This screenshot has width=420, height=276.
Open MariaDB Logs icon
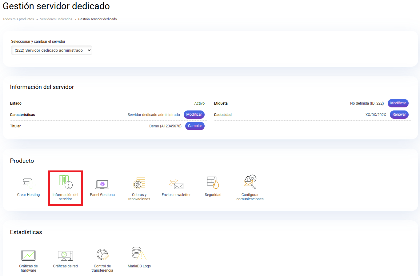pyautogui.click(x=139, y=254)
